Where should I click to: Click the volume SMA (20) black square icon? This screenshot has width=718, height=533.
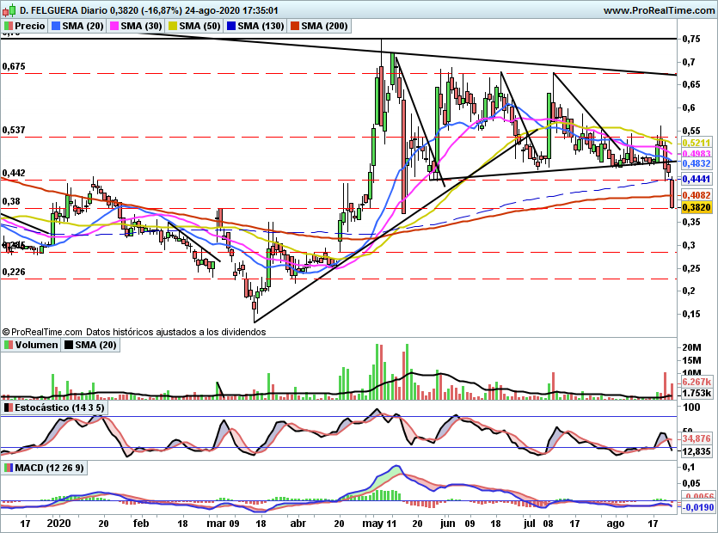[69, 345]
